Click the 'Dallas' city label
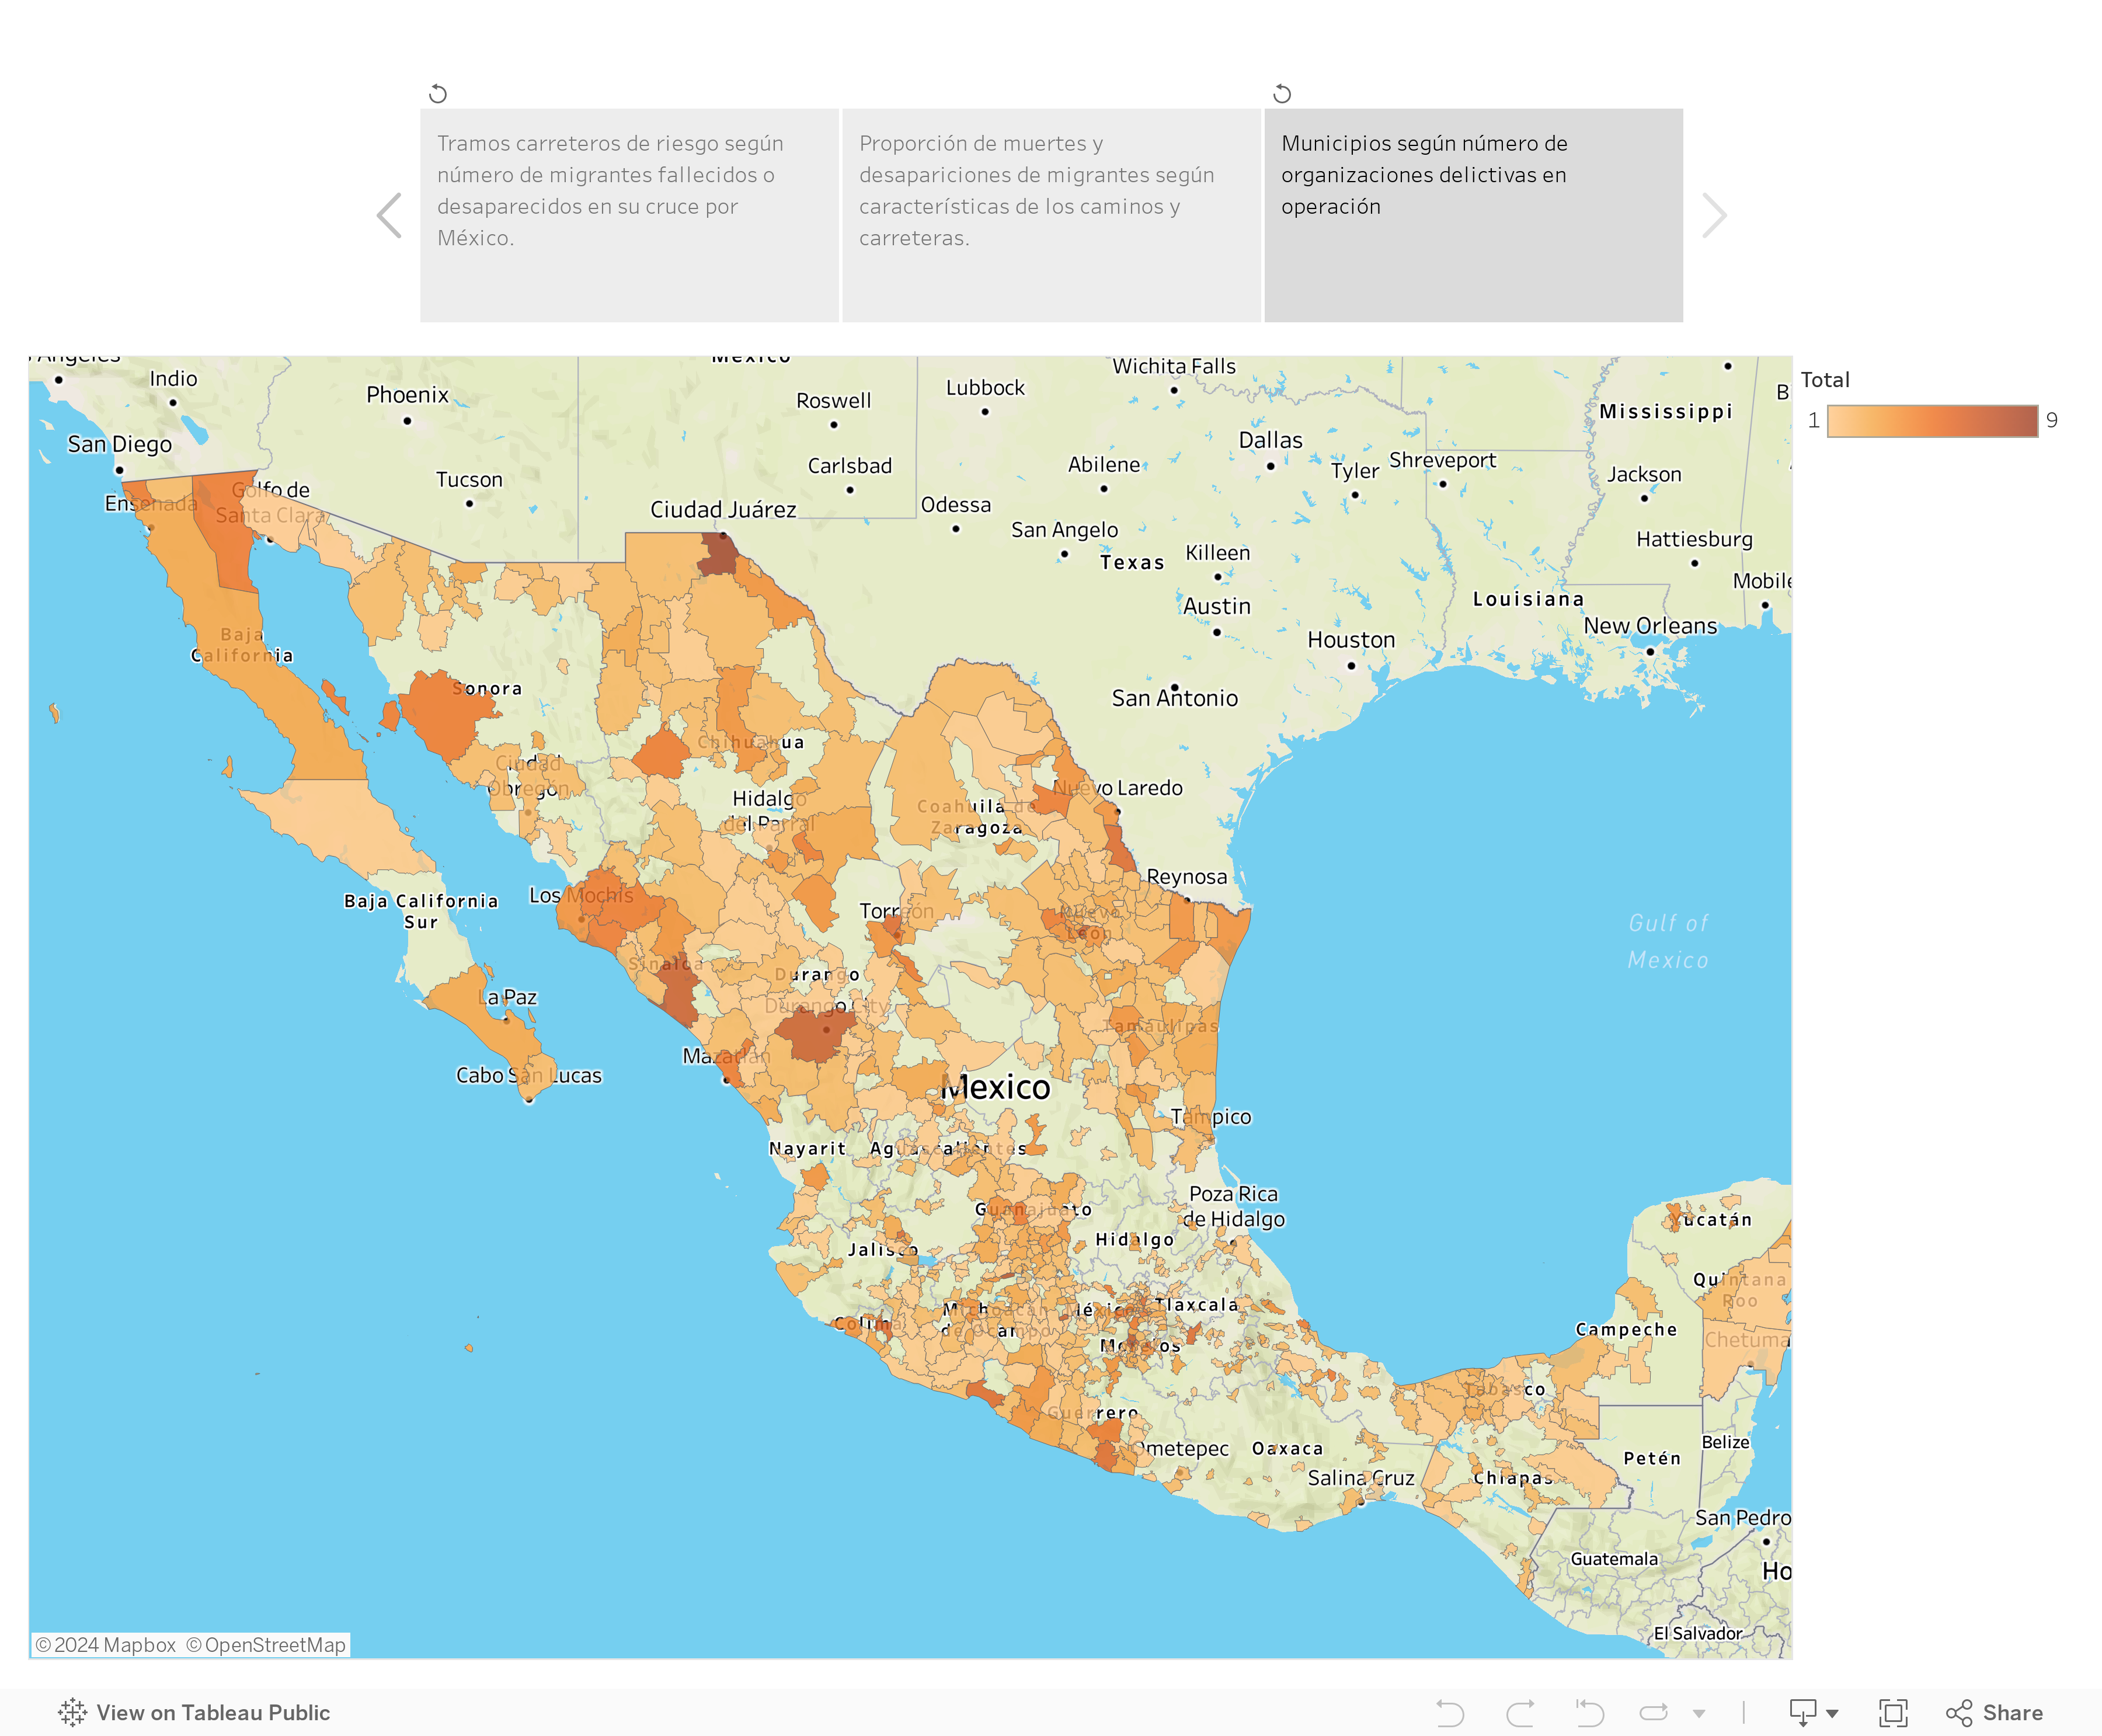 click(1271, 440)
